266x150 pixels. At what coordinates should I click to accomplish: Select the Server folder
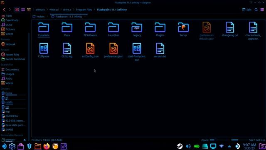click(x=183, y=30)
